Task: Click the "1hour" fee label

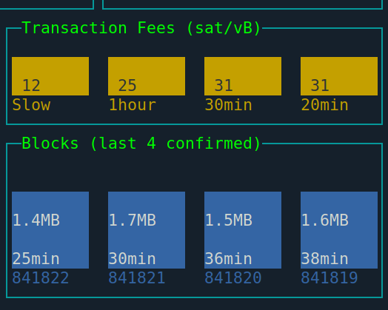Action: coord(133,105)
